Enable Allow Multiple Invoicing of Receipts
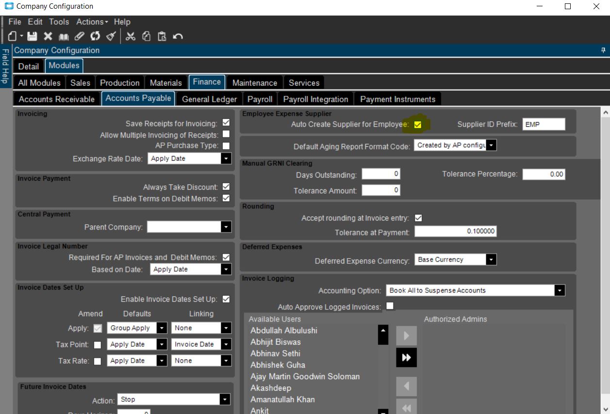This screenshot has height=414, width=610. [226, 134]
